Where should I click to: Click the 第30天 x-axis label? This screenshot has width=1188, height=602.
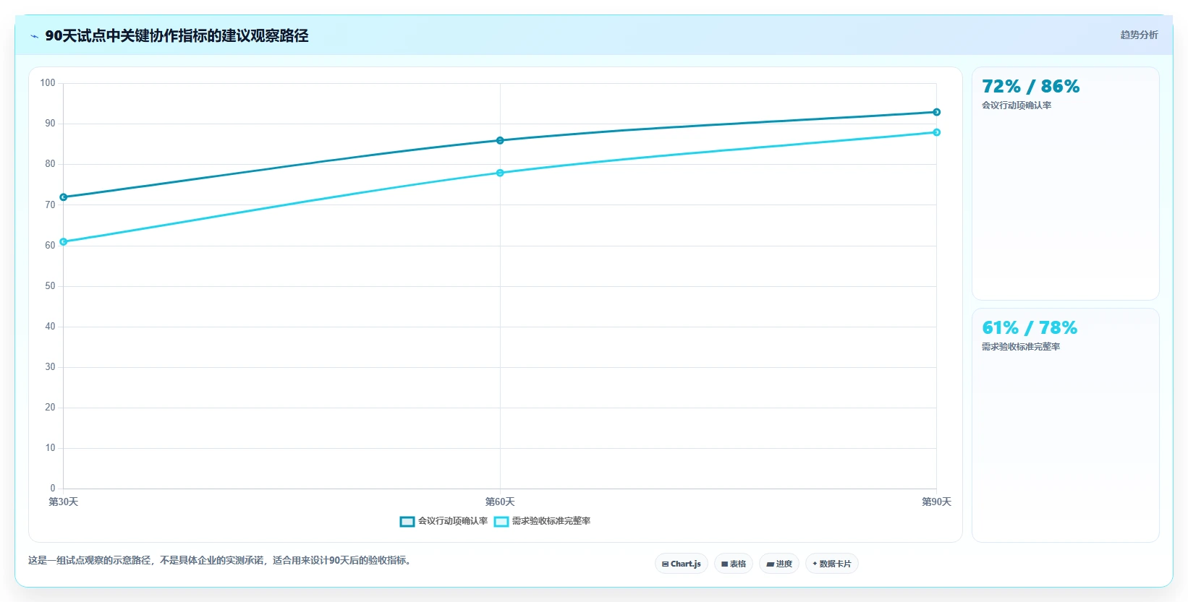pos(64,502)
